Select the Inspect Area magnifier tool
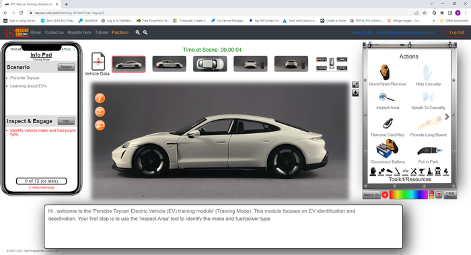This screenshot has height=255, width=471. [387, 98]
